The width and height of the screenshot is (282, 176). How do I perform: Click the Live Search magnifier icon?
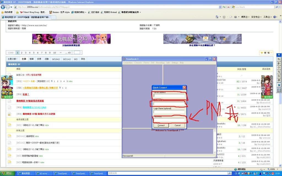click(277, 7)
